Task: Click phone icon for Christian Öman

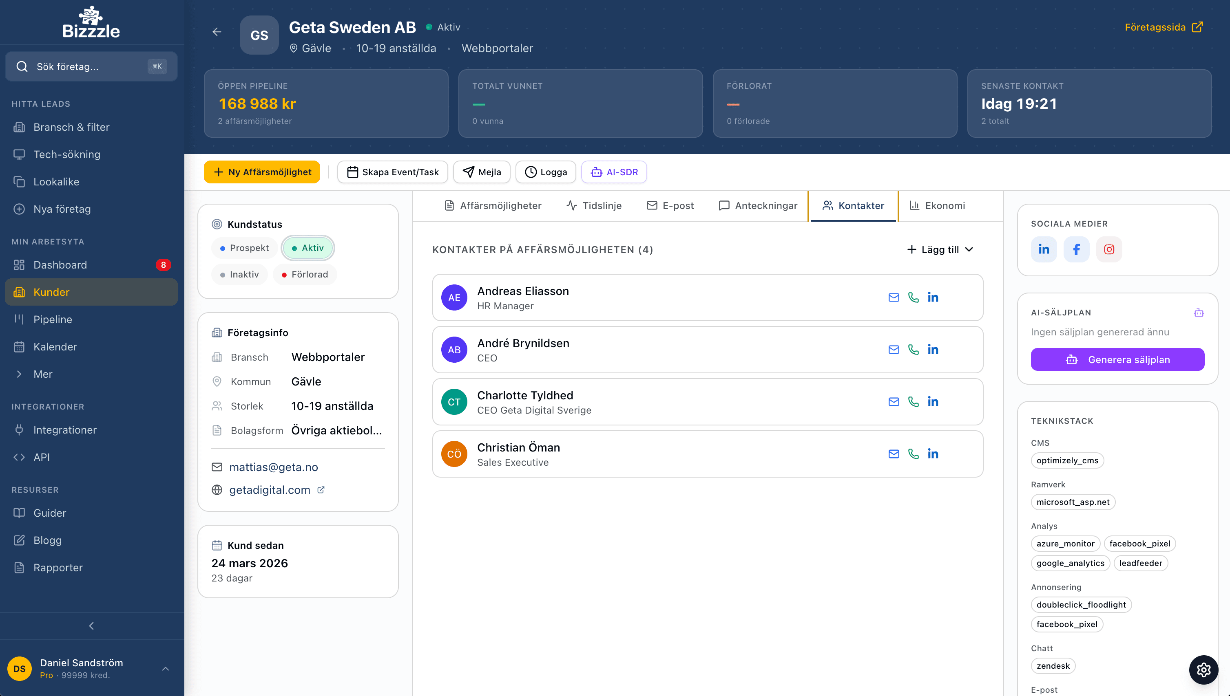Action: pos(913,454)
